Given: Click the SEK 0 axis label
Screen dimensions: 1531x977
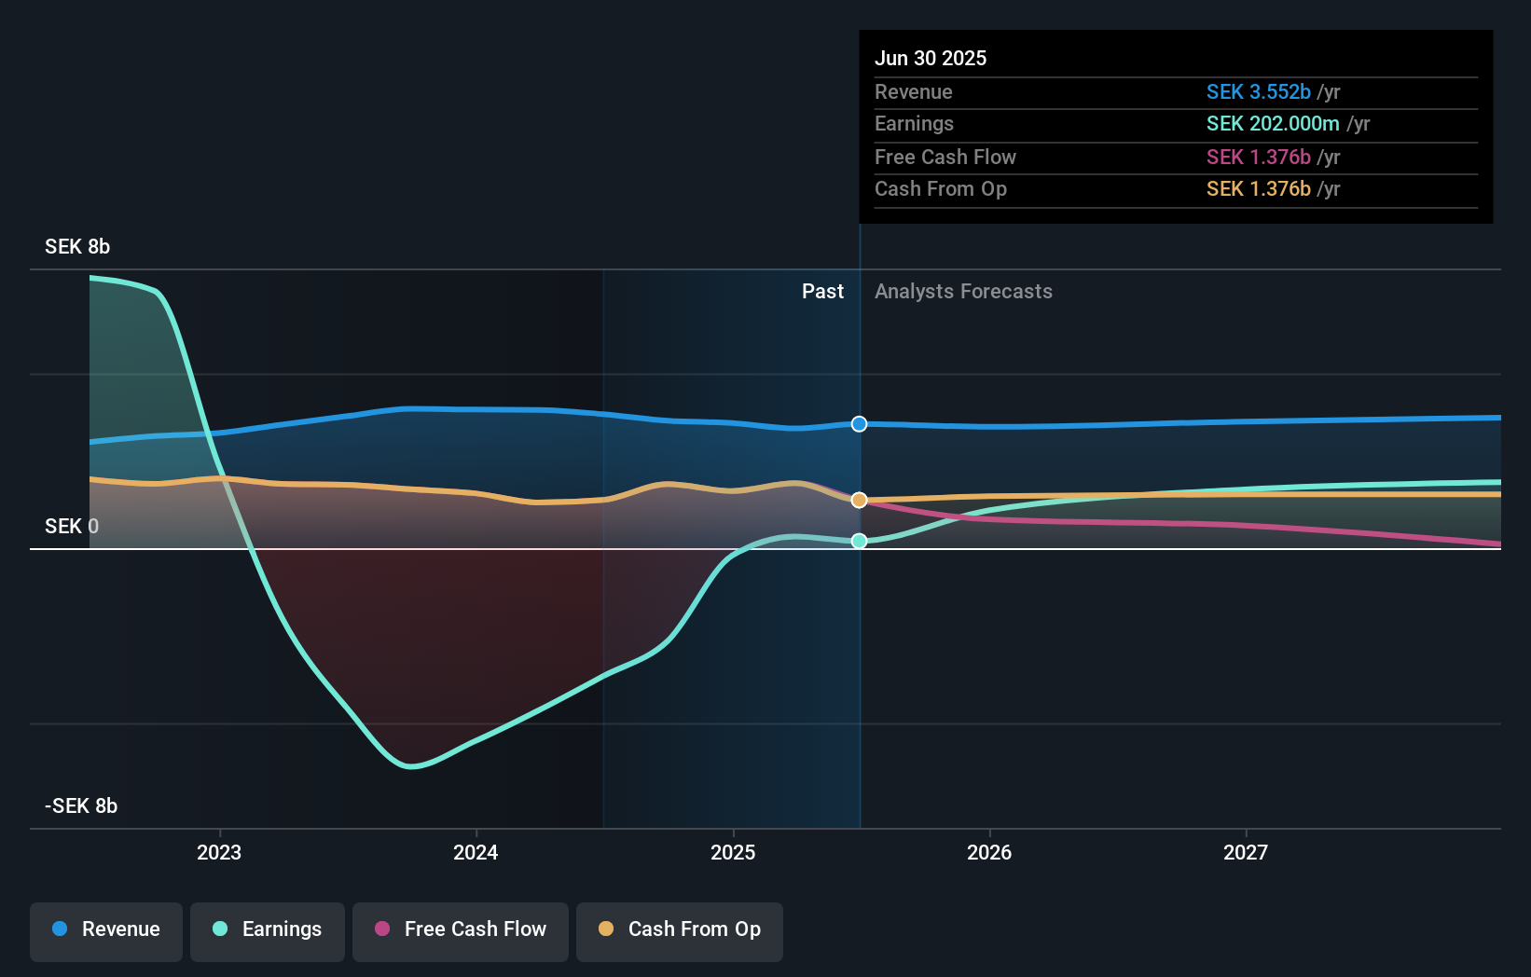Looking at the screenshot, I should [72, 527].
